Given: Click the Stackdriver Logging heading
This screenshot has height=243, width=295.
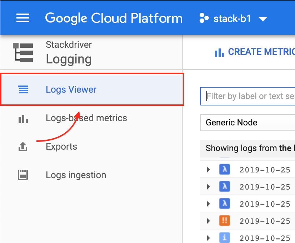Looking at the screenshot, I should [x=69, y=53].
